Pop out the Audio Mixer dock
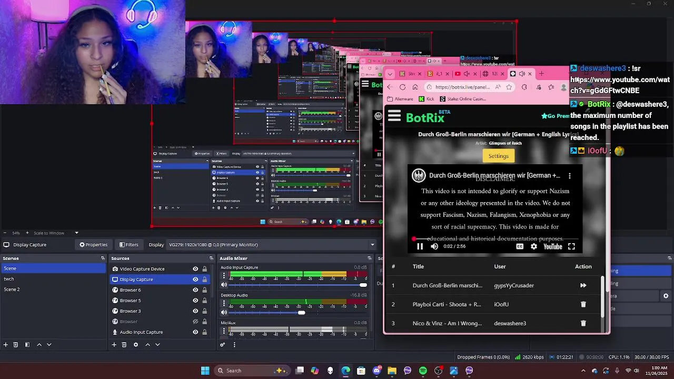This screenshot has height=379, width=674. point(370,258)
